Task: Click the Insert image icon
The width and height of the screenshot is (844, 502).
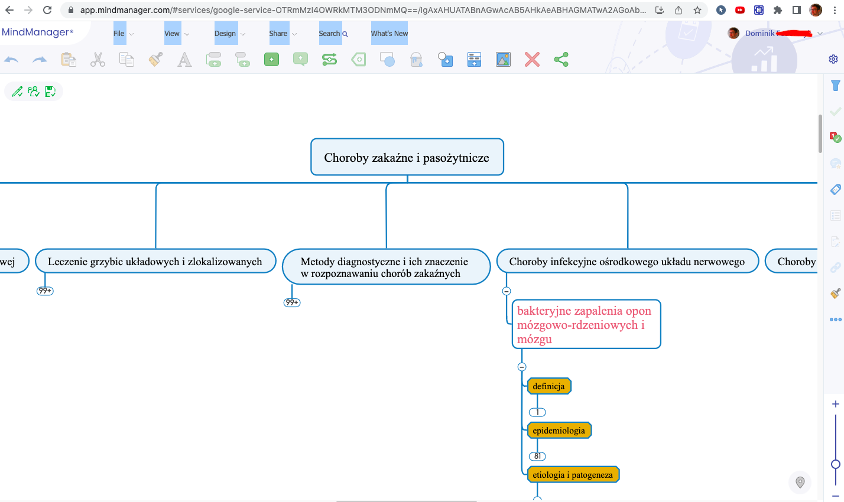Action: (x=503, y=60)
